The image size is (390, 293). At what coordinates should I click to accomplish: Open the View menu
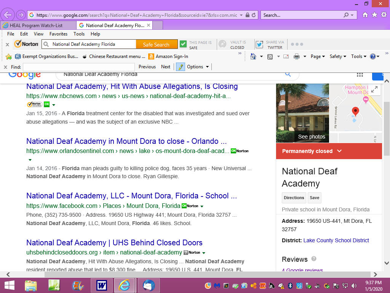(38, 34)
